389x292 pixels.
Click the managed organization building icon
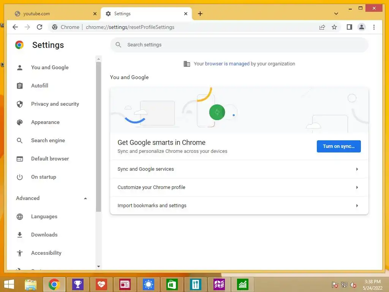click(x=187, y=64)
